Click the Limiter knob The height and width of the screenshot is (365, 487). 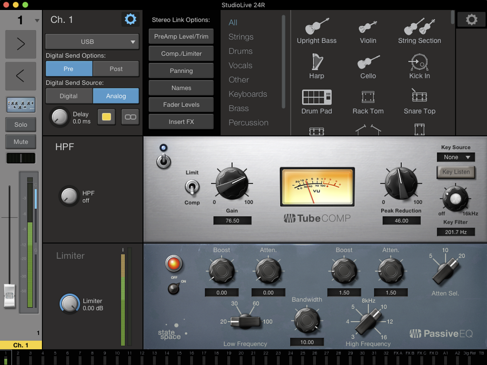70,304
